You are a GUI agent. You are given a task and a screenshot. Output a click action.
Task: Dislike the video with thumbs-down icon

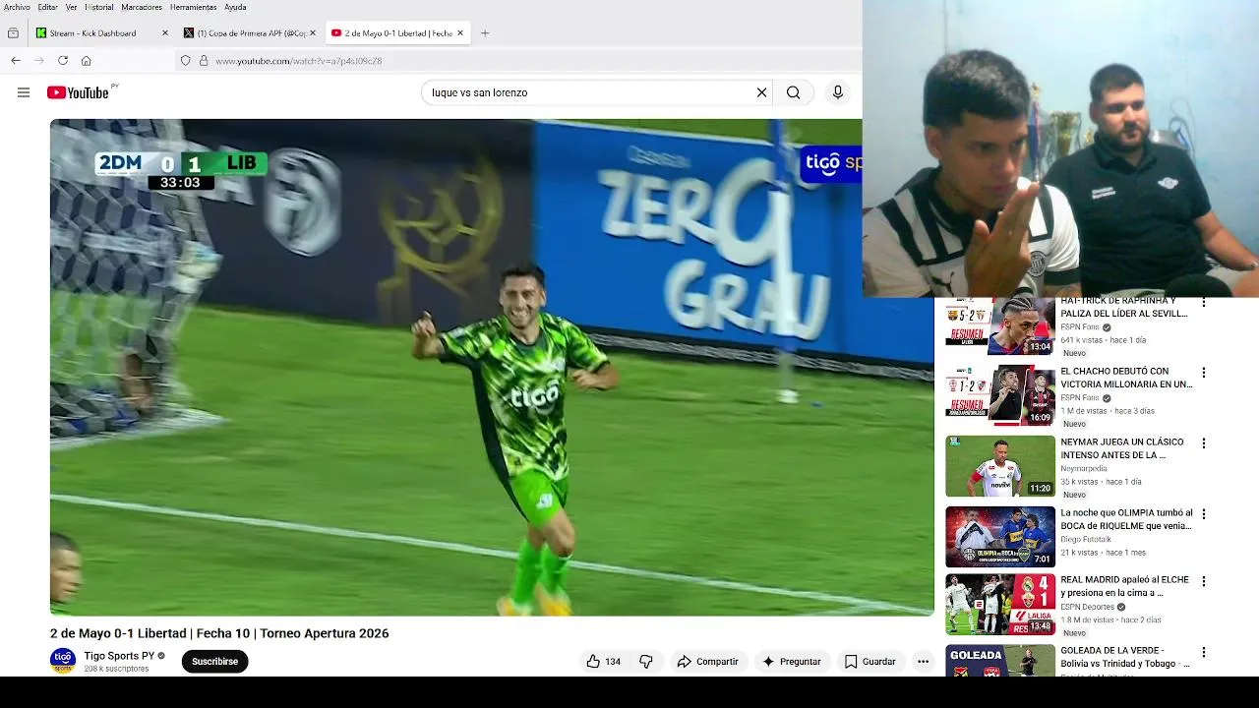pos(646,662)
